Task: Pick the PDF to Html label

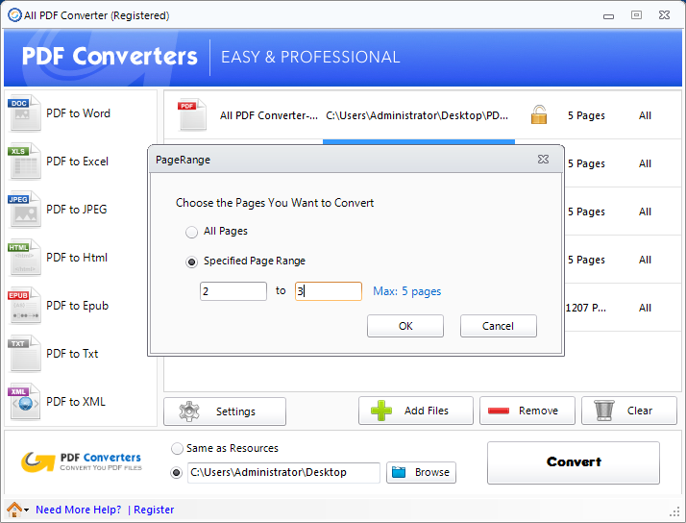Action: click(x=77, y=258)
